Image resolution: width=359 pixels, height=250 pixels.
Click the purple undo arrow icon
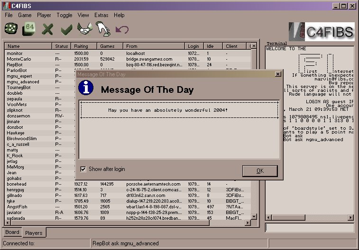[x=122, y=30]
